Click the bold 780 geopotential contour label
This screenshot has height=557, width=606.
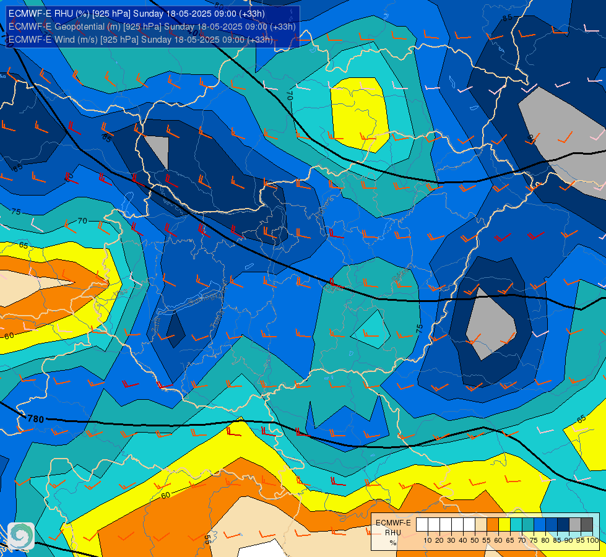(36, 419)
